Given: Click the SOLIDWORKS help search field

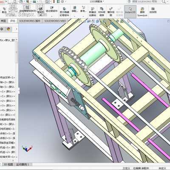Looking at the screenshot, I should (144, 2).
